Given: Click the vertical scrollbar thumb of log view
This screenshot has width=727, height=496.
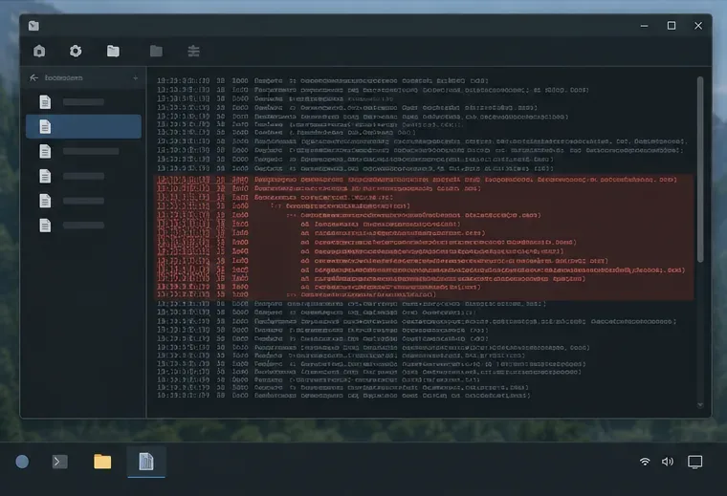Looking at the screenshot, I should [700, 169].
